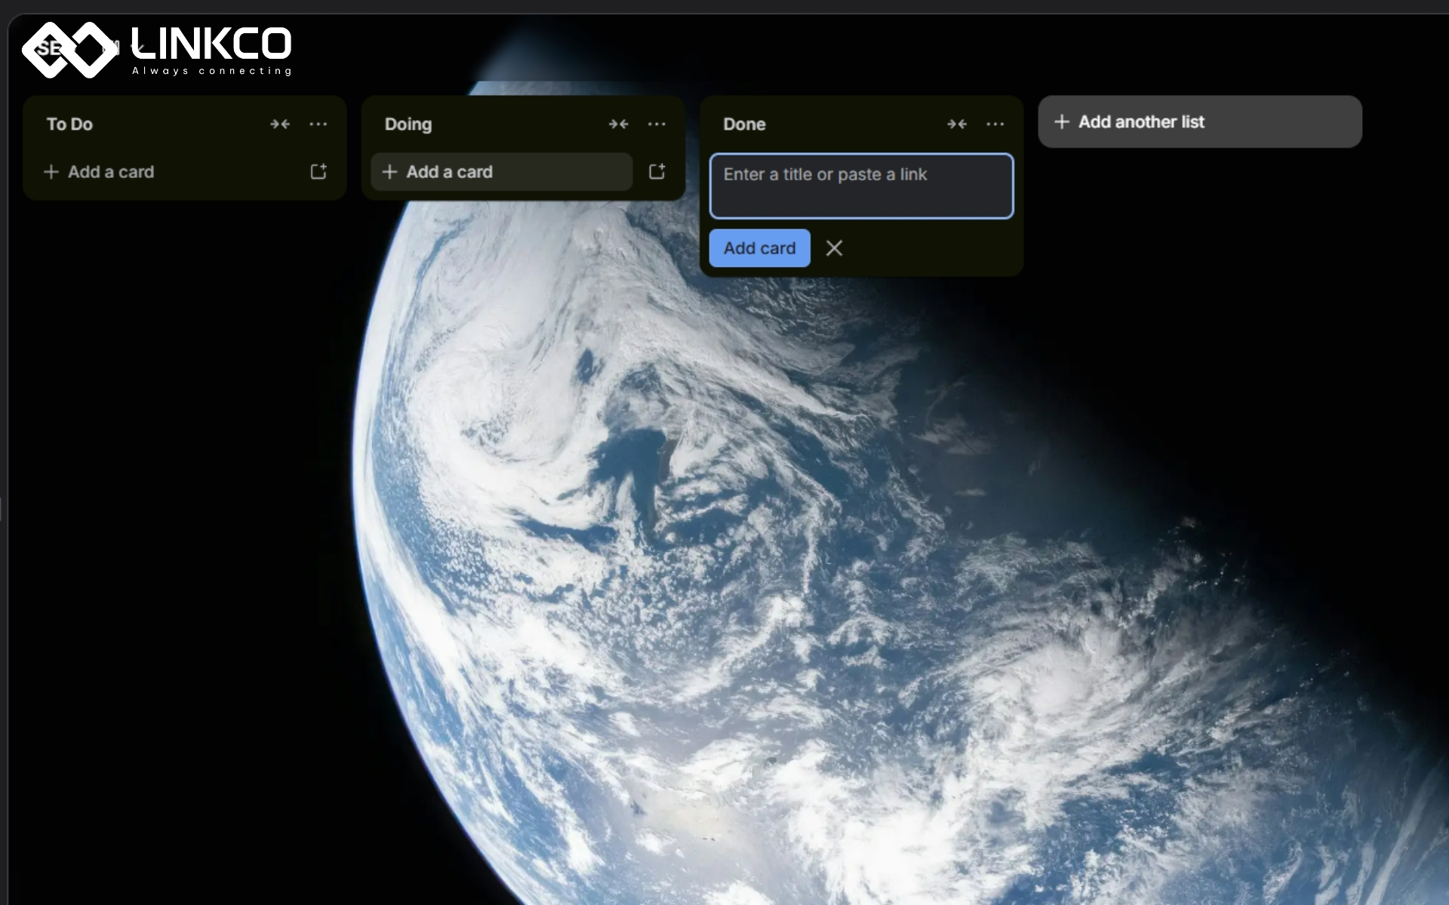Select the To Do list title
The height and width of the screenshot is (905, 1449).
point(69,124)
